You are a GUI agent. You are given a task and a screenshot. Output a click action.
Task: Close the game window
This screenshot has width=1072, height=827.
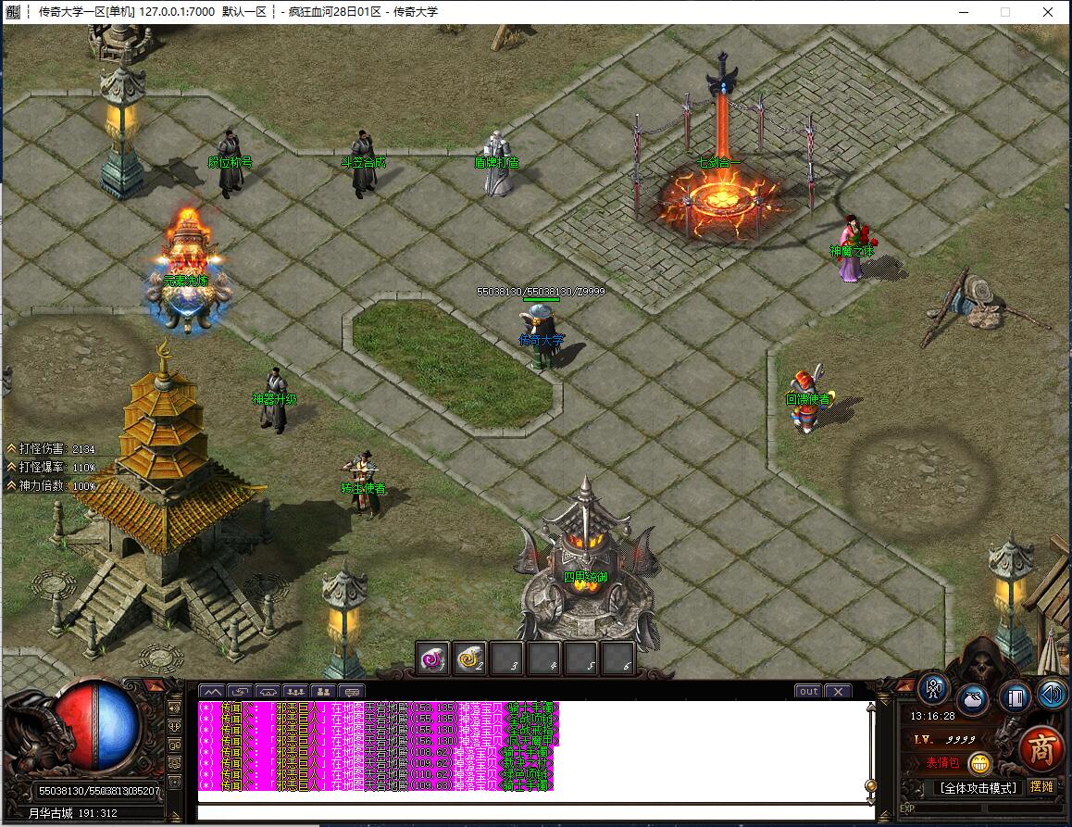click(1047, 12)
